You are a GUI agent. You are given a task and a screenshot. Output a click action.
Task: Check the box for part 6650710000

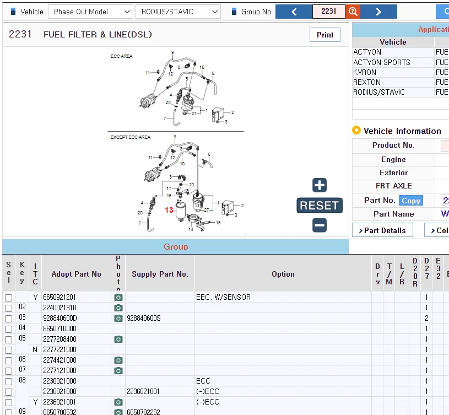(x=9, y=329)
